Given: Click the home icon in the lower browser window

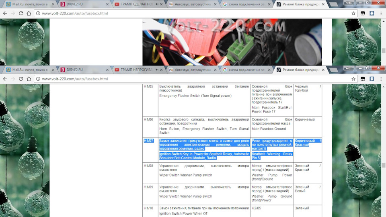Looking at the screenshot, I should (x=29, y=79).
